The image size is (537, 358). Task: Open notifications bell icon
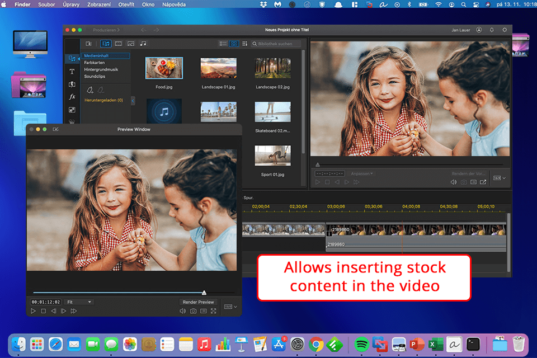[x=492, y=30]
